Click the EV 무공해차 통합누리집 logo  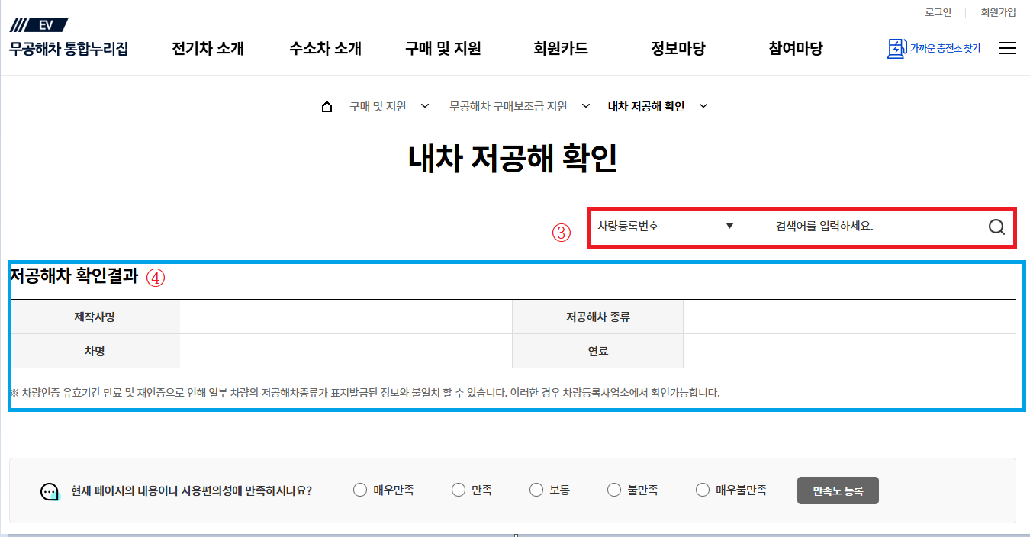[x=67, y=34]
